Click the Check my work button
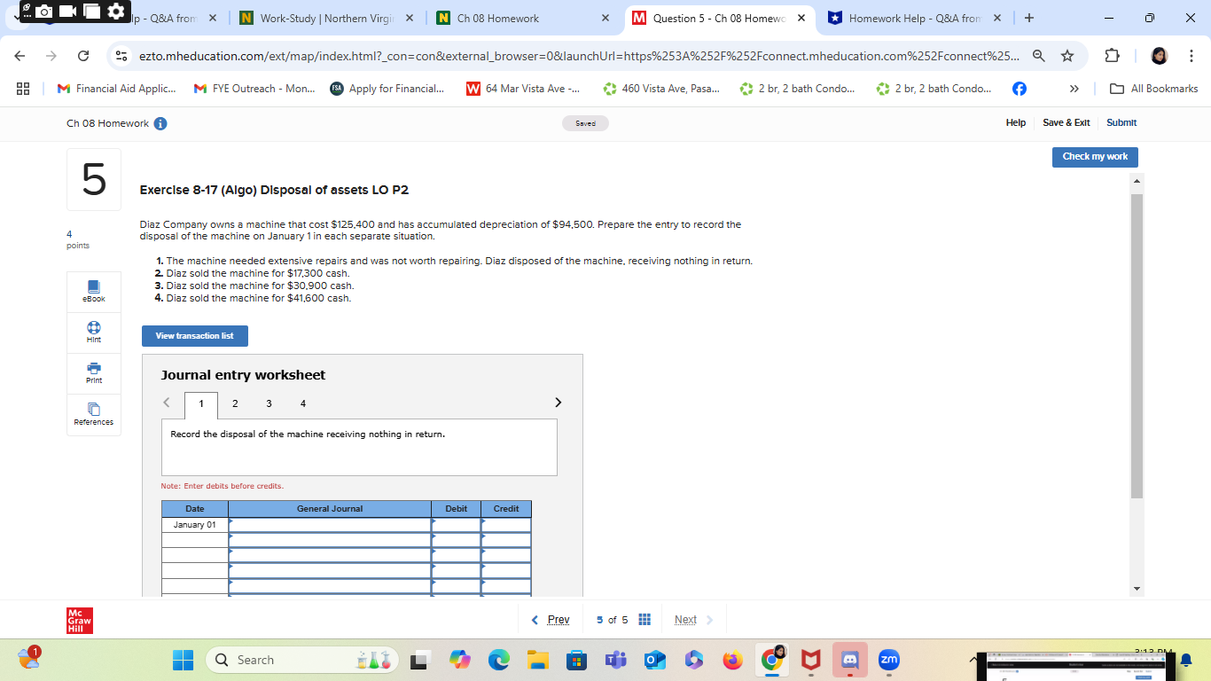The image size is (1211, 681). [1094, 157]
